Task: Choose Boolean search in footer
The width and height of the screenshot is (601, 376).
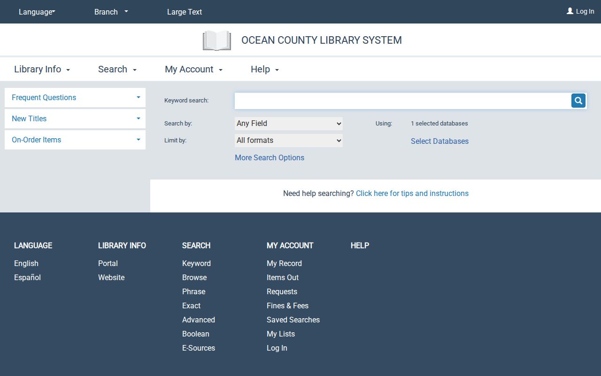Action: [x=196, y=334]
